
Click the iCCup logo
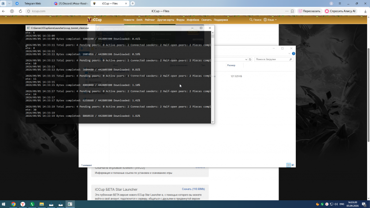(x=94, y=20)
